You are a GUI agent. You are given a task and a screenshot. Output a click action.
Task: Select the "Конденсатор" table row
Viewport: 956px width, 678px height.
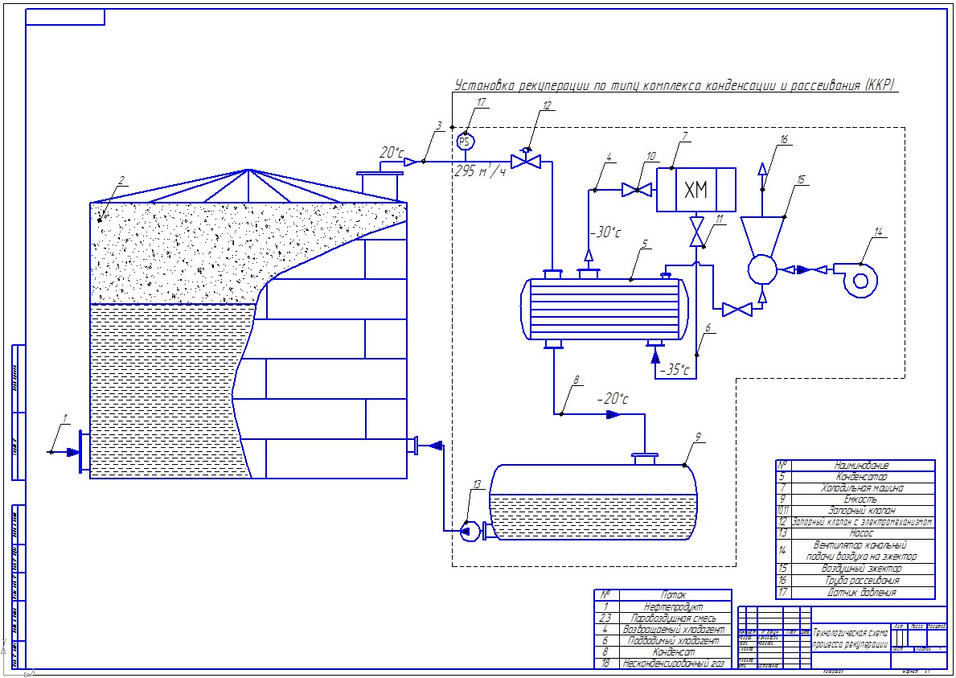click(855, 476)
